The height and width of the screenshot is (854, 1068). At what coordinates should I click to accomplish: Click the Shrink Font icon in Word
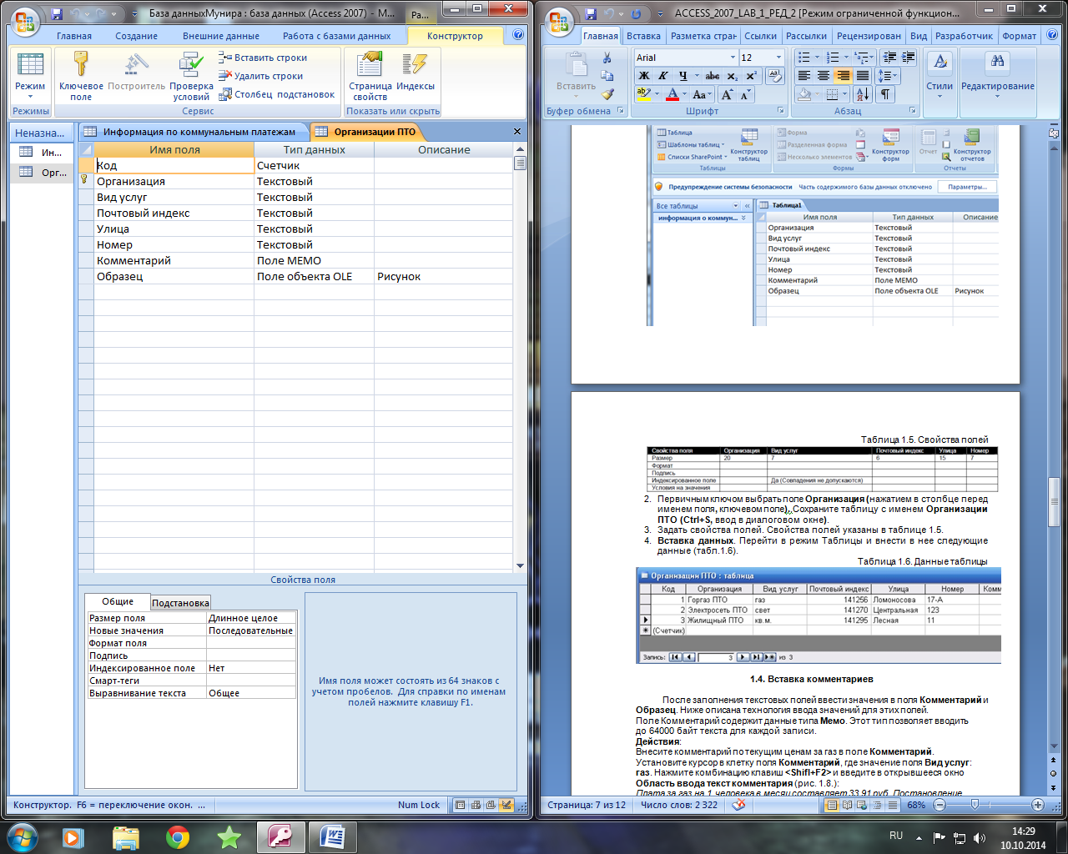[744, 94]
